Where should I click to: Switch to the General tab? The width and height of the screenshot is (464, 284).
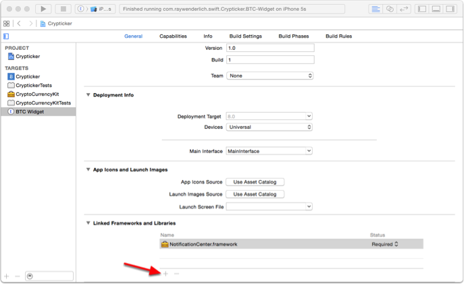click(133, 36)
